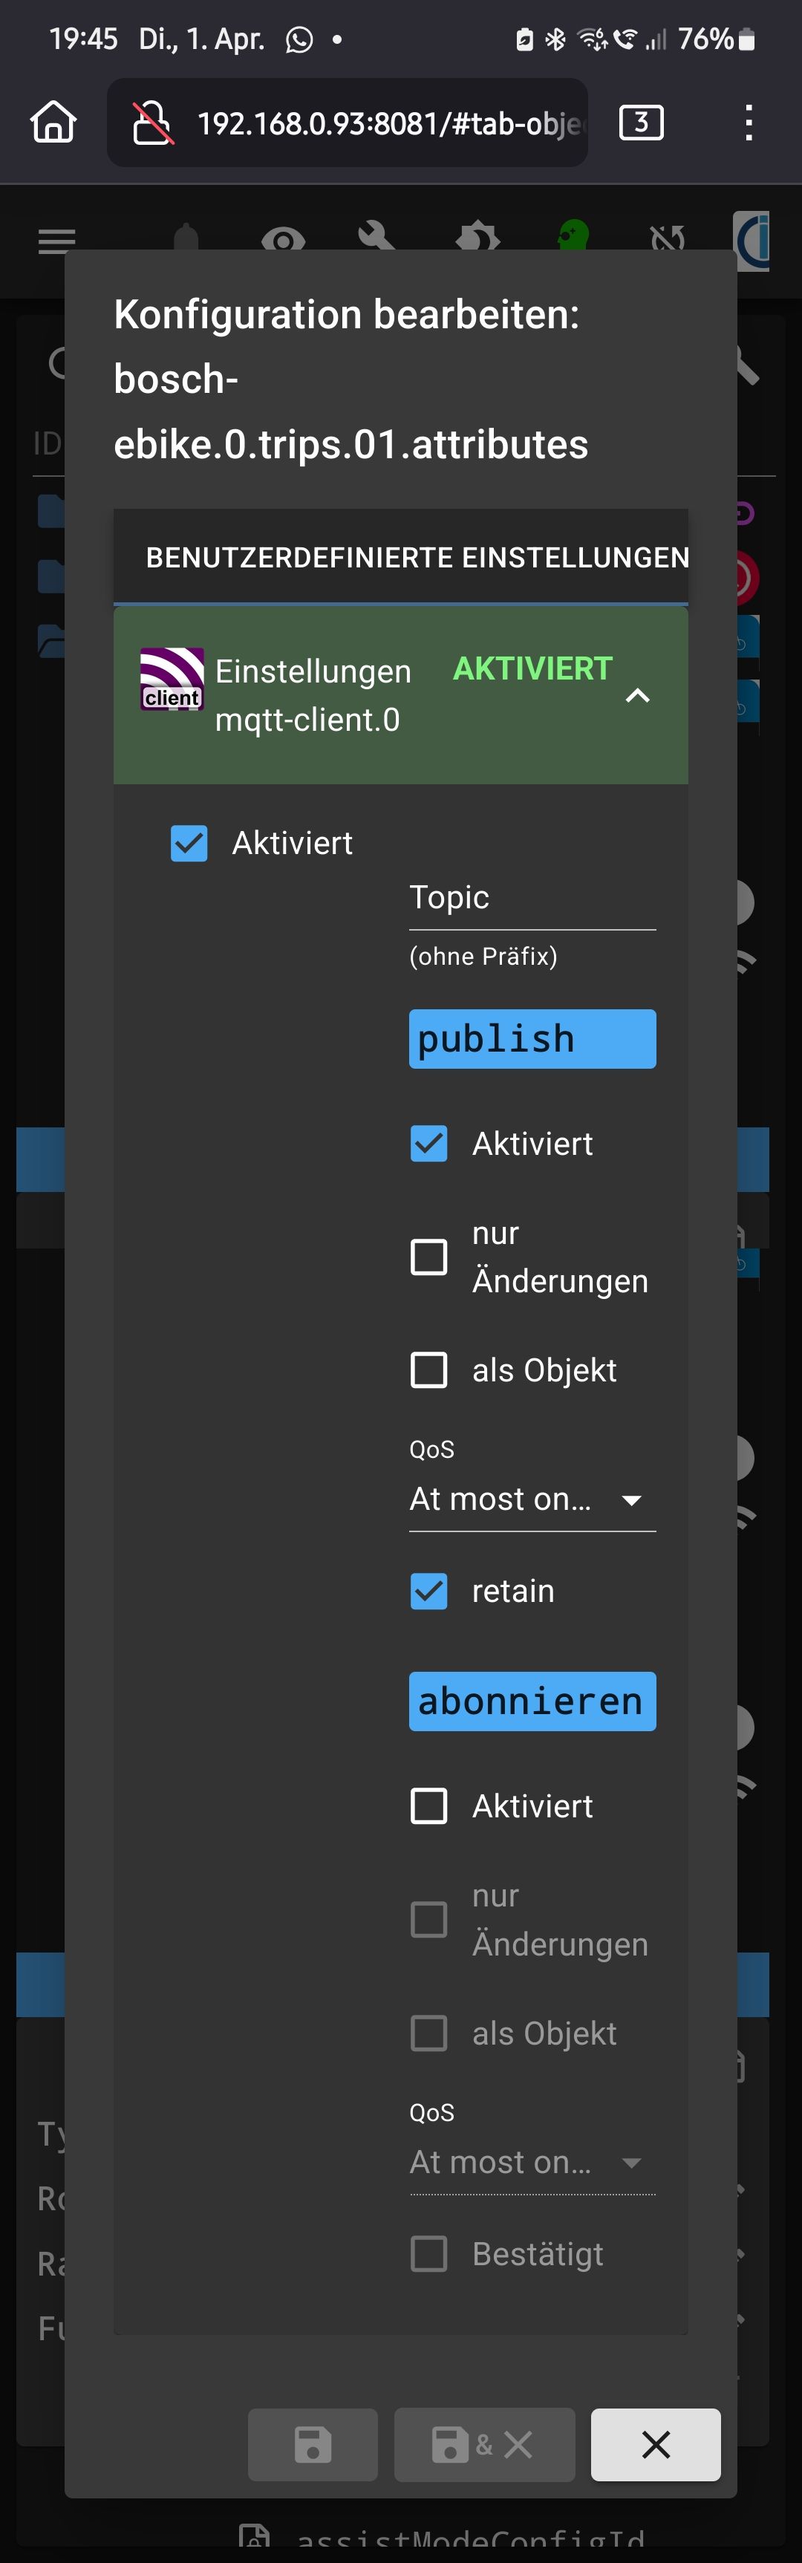
Task: Uncheck the top Aktiviert checkbox for mqtt-client
Action: click(x=189, y=843)
